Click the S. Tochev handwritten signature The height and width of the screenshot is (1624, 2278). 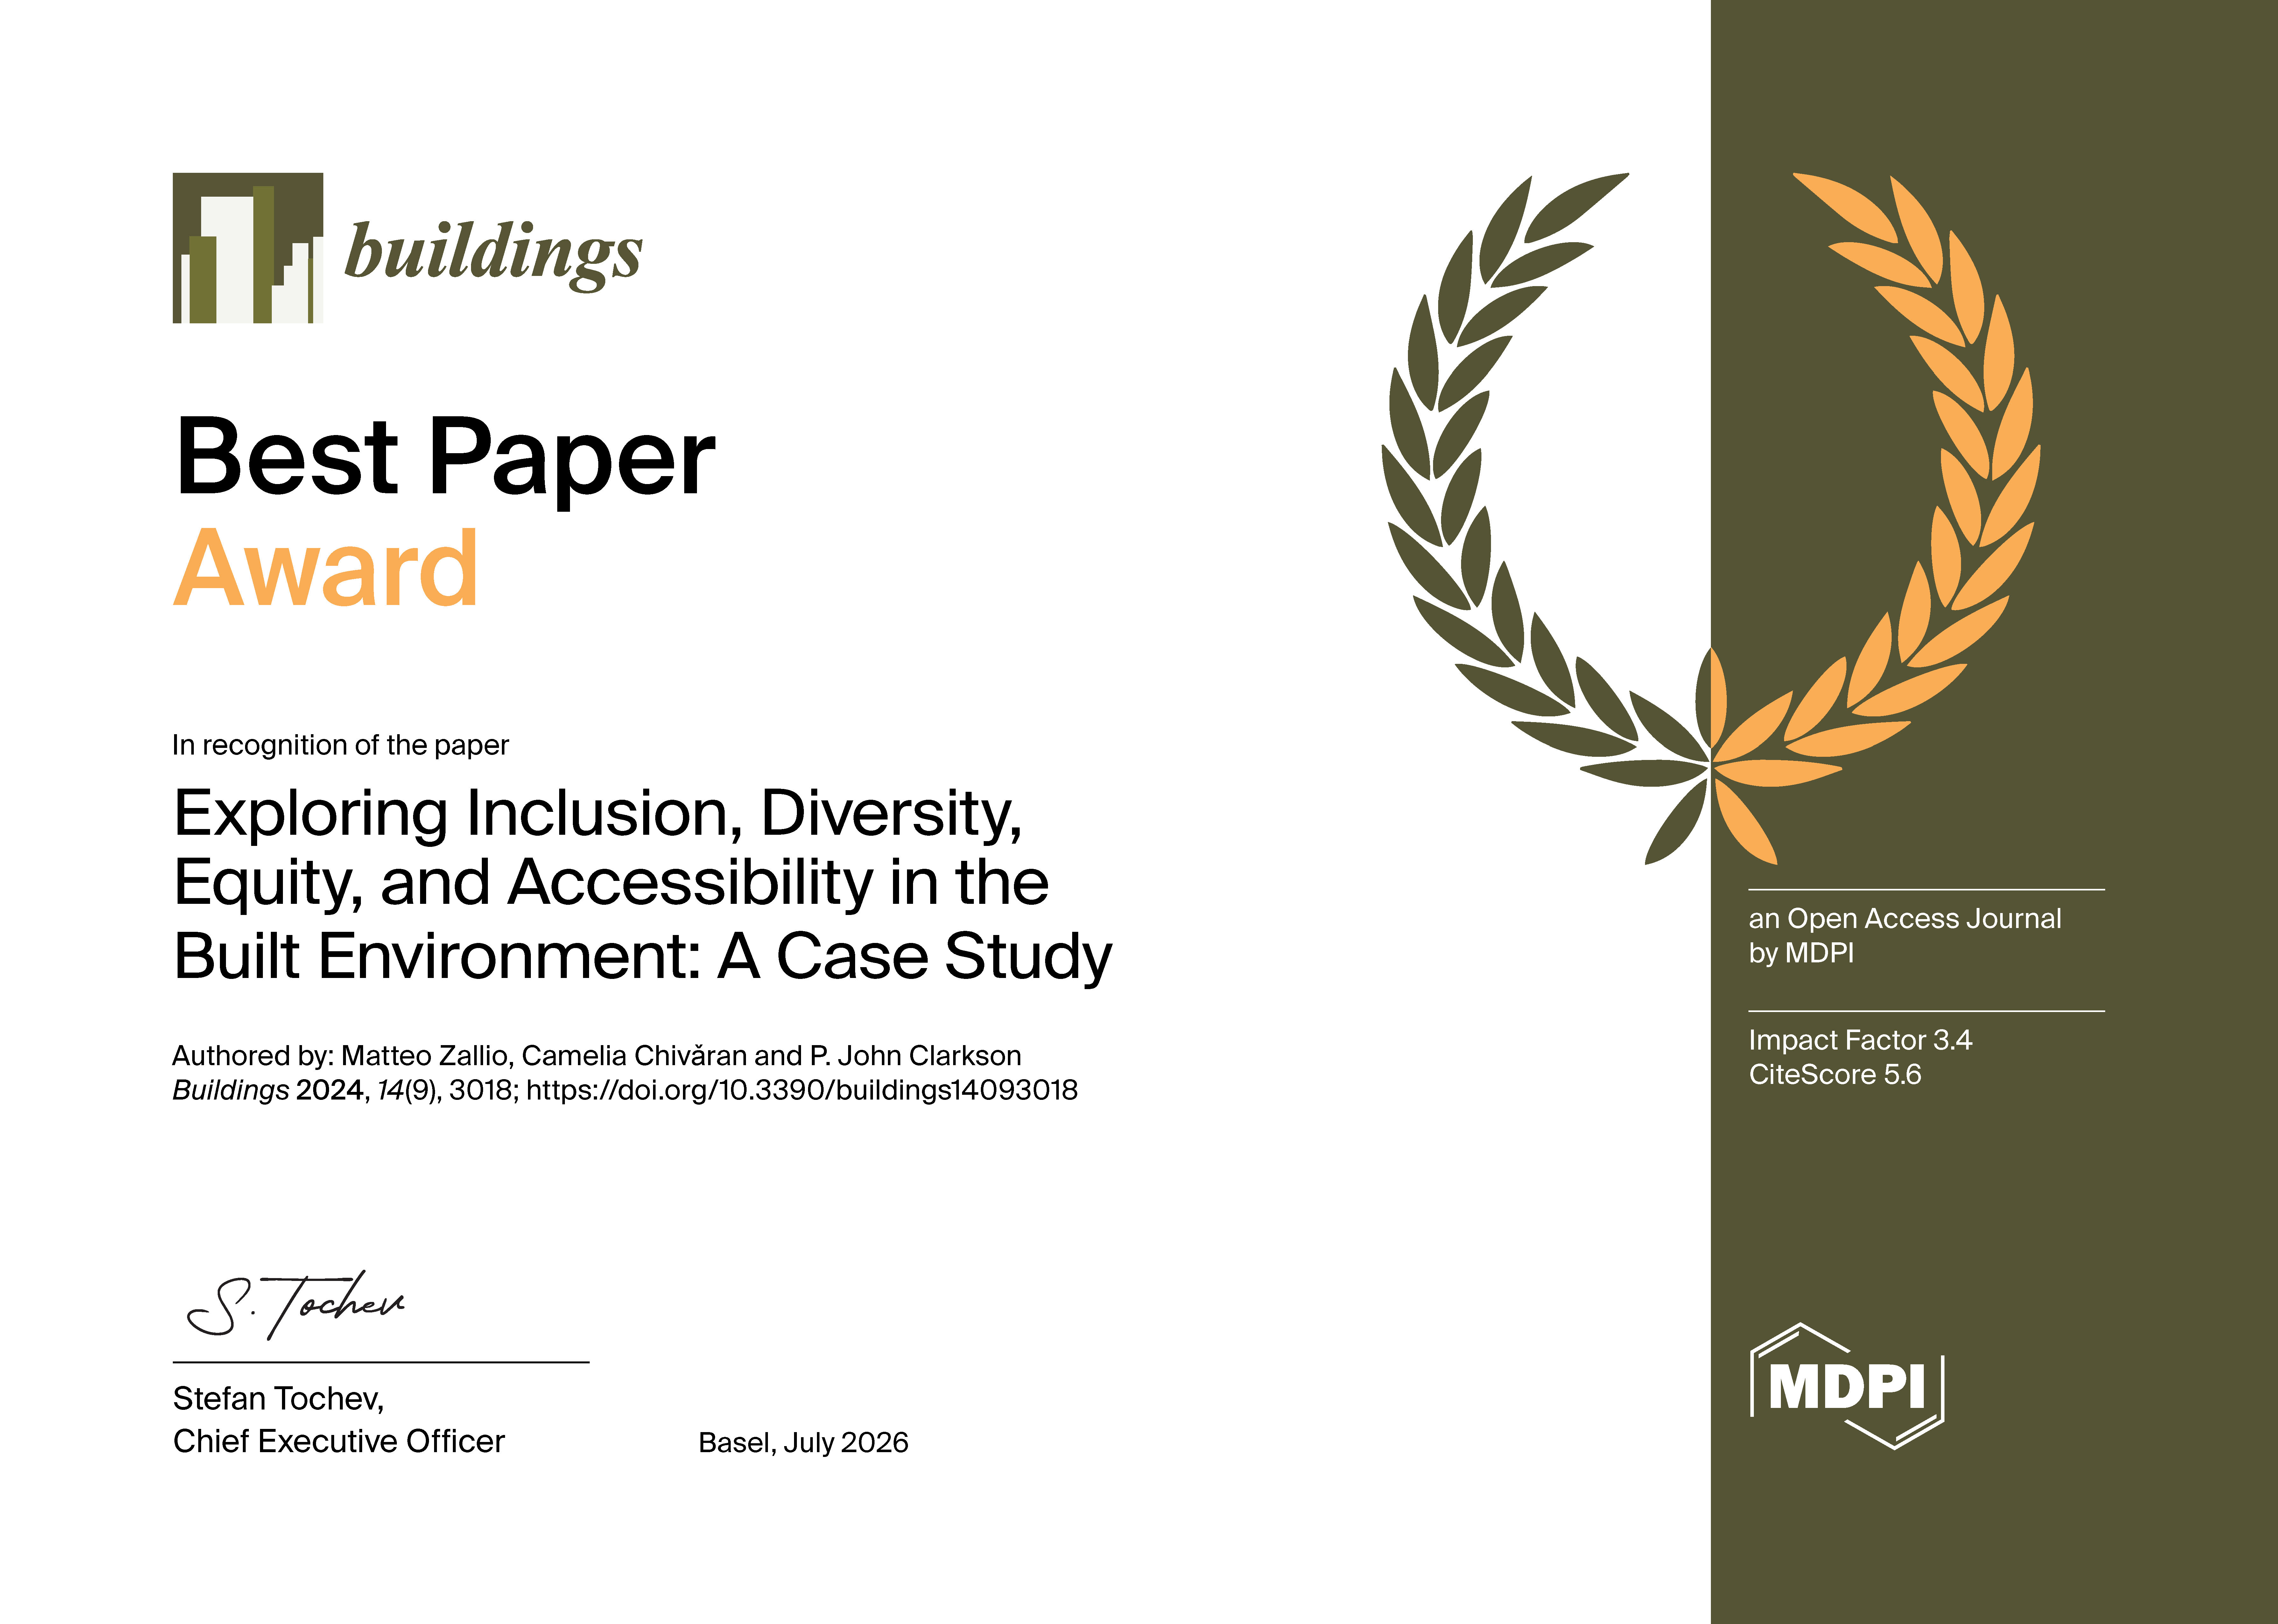296,1305
